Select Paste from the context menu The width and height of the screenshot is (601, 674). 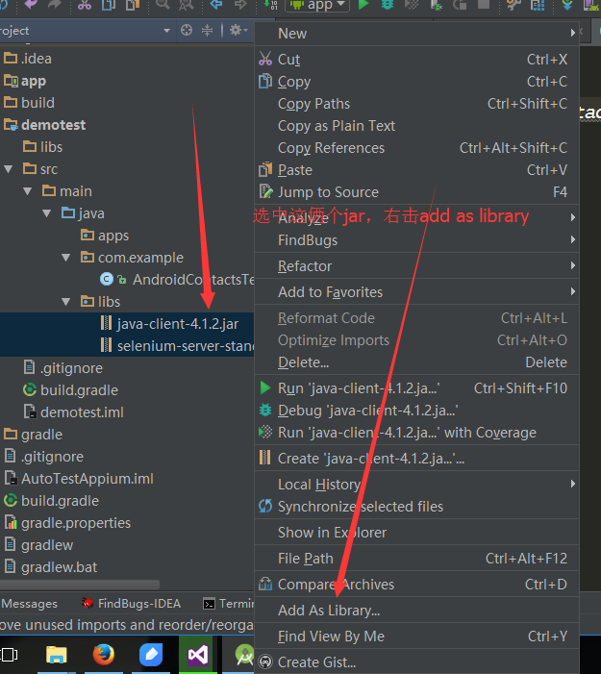[416, 170]
